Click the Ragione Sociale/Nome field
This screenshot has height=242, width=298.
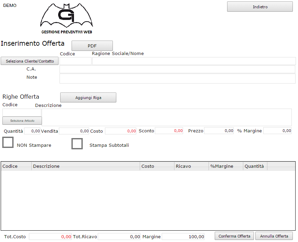(x=194, y=61)
